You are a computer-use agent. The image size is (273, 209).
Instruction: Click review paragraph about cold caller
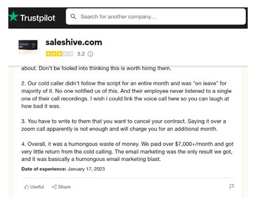click(127, 95)
